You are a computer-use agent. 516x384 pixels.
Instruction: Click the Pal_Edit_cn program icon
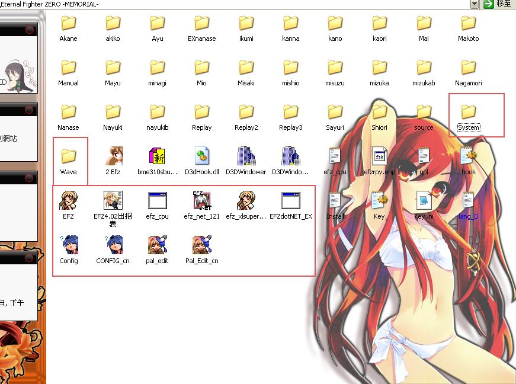pos(202,245)
